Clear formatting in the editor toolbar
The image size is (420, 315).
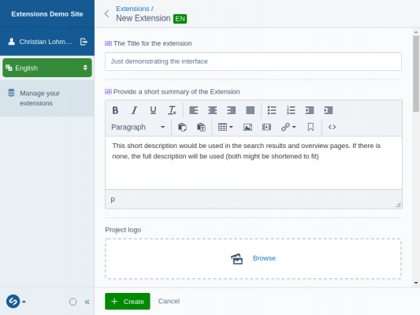click(x=172, y=110)
